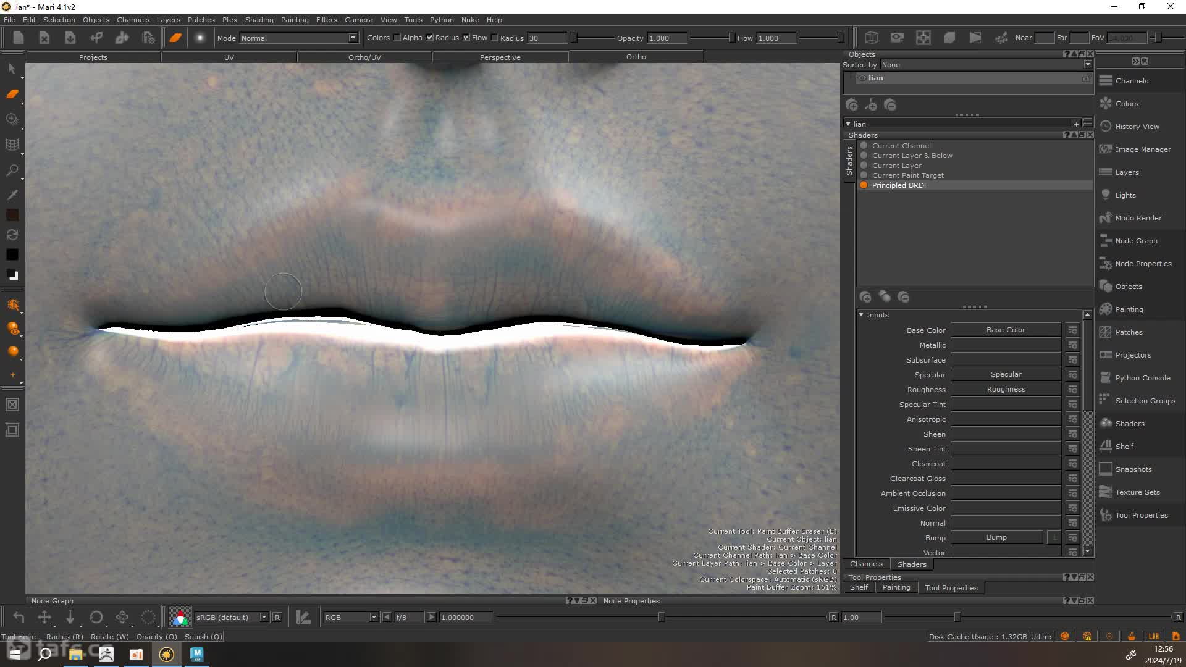1186x667 pixels.
Task: Select the Current Channel shader radio
Action: point(864,146)
